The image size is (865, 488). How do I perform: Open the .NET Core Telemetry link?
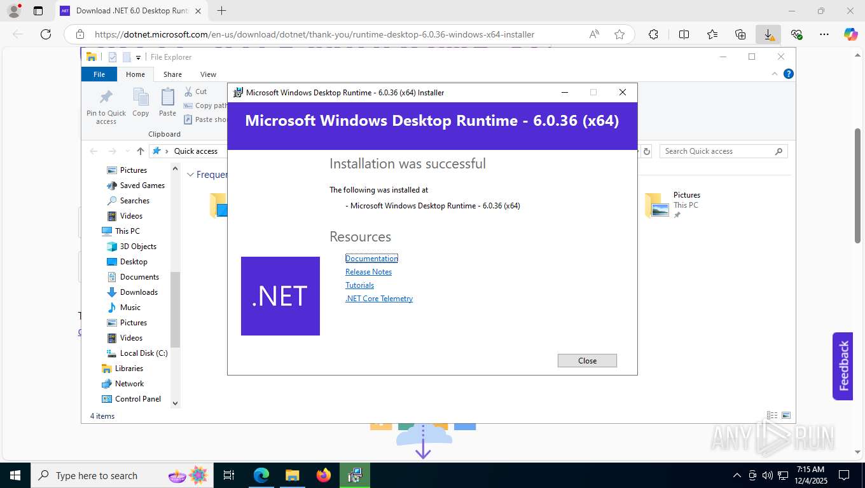(x=379, y=298)
